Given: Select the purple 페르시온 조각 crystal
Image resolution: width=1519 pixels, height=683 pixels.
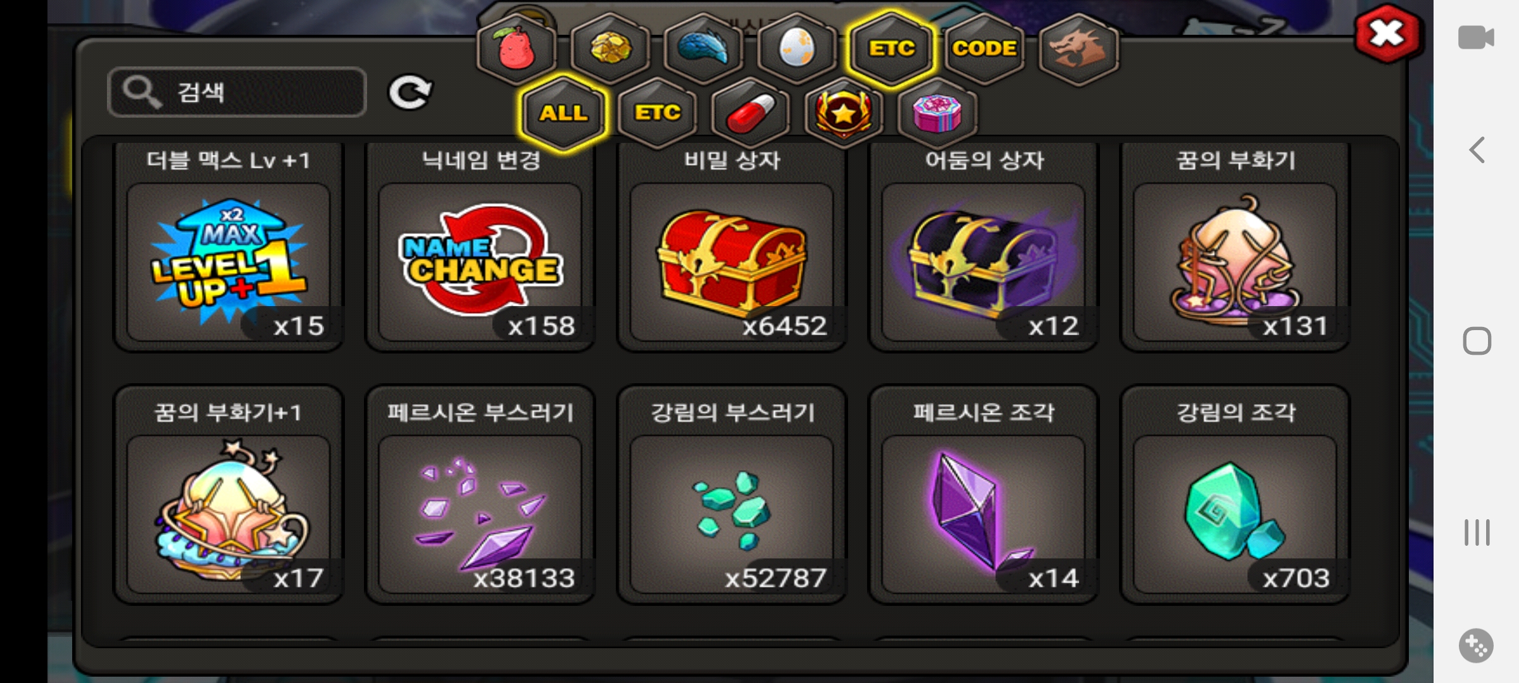Looking at the screenshot, I should [x=984, y=495].
